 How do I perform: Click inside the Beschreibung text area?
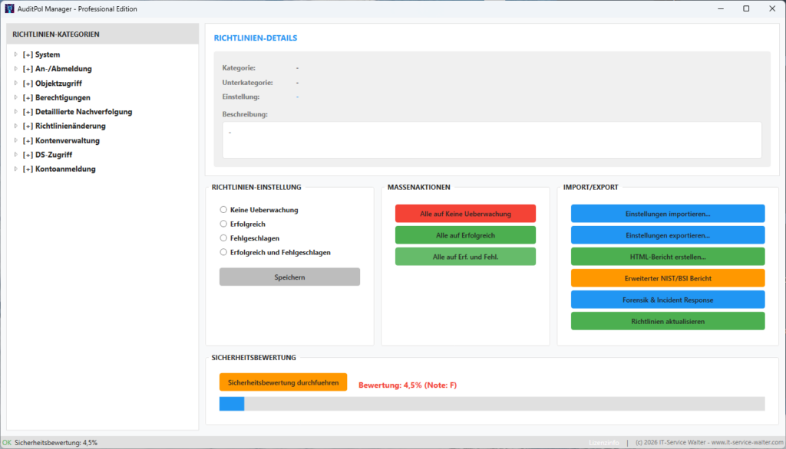(x=491, y=139)
